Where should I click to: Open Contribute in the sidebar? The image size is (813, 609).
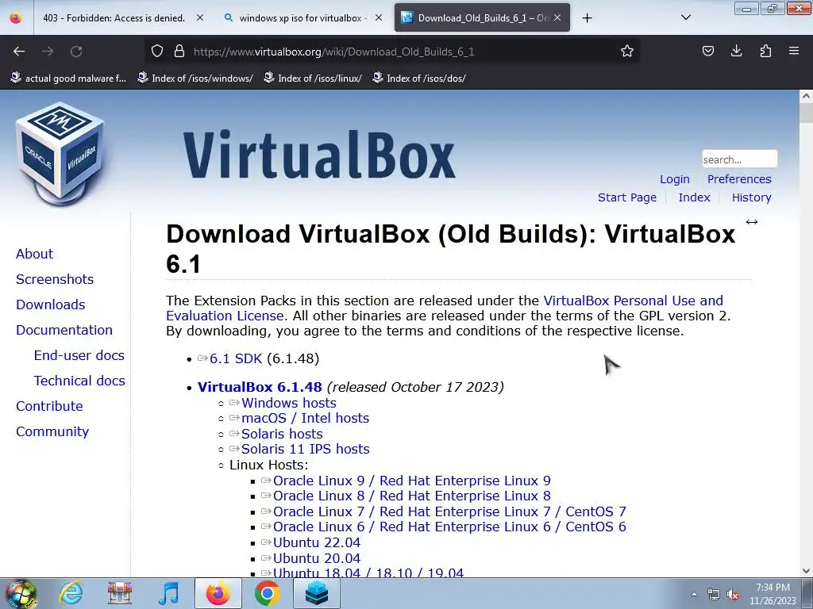click(49, 406)
